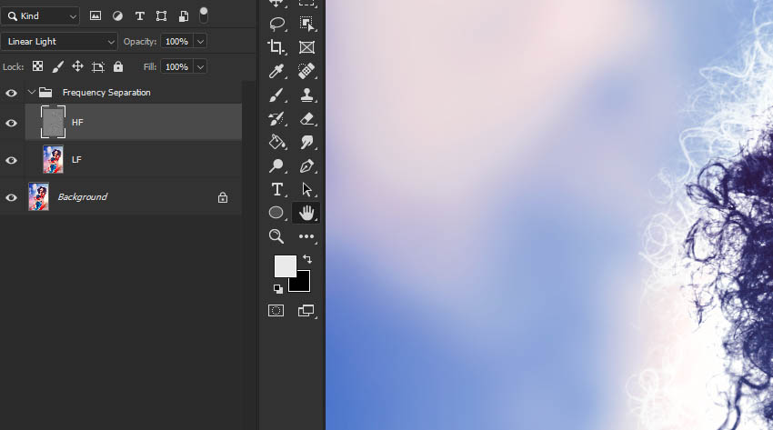Select the Background layer thumbnail
The image size is (773, 430).
point(38,196)
